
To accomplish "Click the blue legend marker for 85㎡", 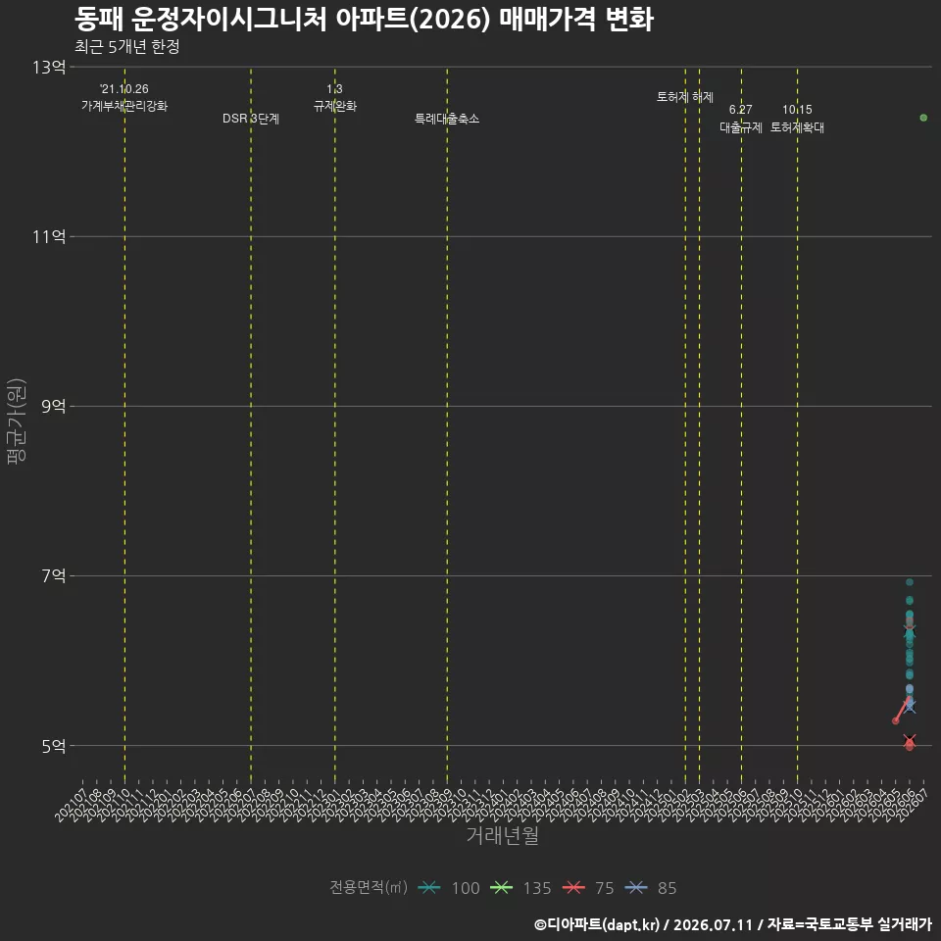I will tap(635, 888).
